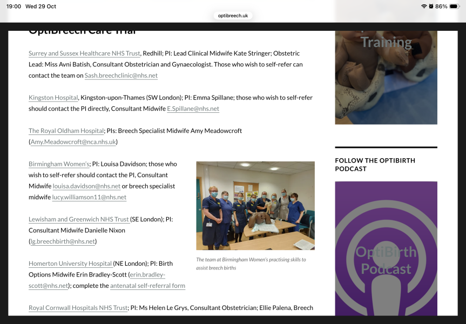Tap the 19:00 clock in status bar
The width and height of the screenshot is (466, 324).
point(13,6)
